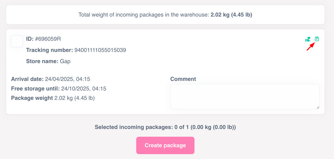Tick the checkbox for package #696059R
This screenshot has height=159, width=334.
17,41
